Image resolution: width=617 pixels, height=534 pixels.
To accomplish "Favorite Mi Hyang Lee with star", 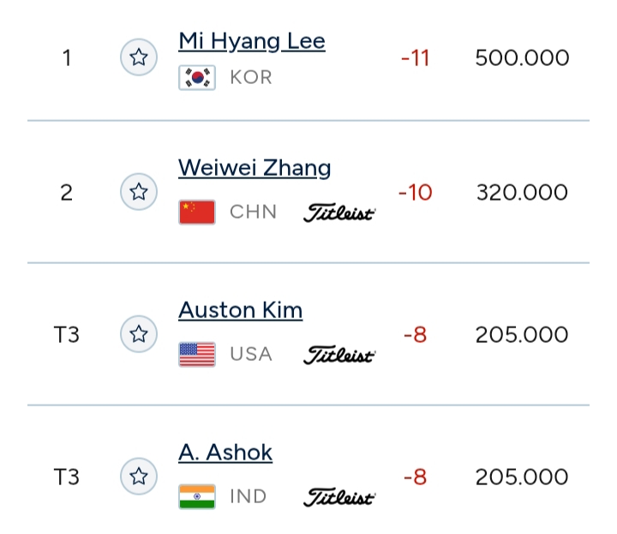I will pyautogui.click(x=139, y=57).
